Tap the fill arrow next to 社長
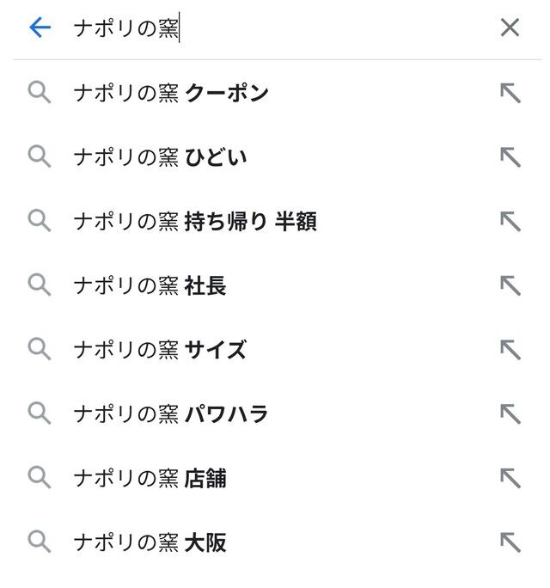The width and height of the screenshot is (550, 588). click(510, 286)
